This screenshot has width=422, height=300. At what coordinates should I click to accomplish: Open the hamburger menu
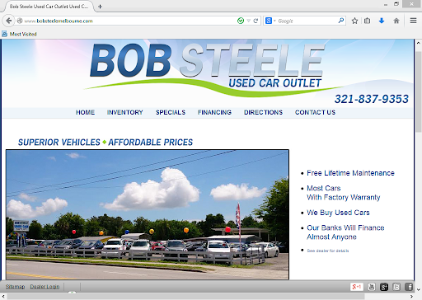[x=413, y=21]
